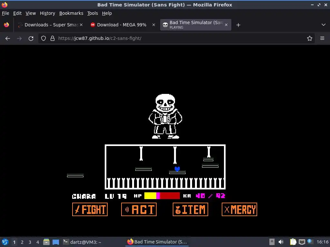Viewport: 330px width, 247px height.
Task: Click the 16:16 clock
Action: [322, 242]
